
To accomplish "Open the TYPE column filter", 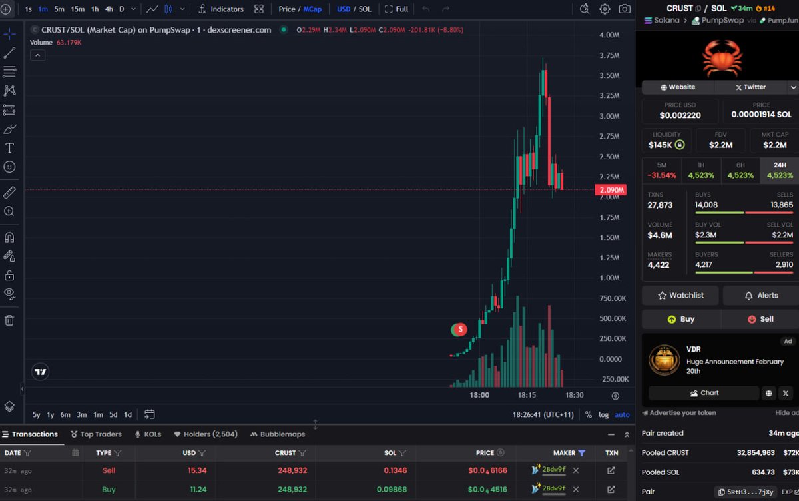I will pyautogui.click(x=118, y=453).
